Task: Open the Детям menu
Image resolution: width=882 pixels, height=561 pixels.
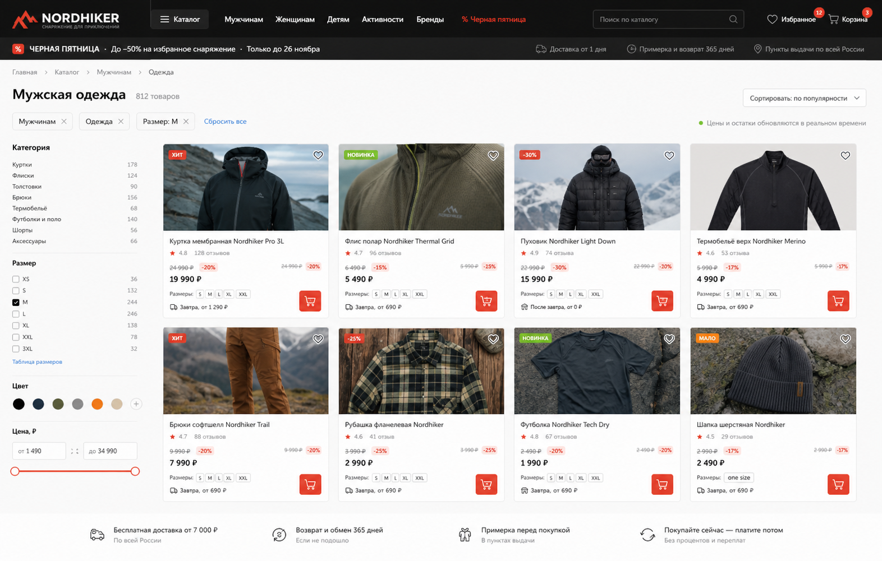Action: (338, 19)
